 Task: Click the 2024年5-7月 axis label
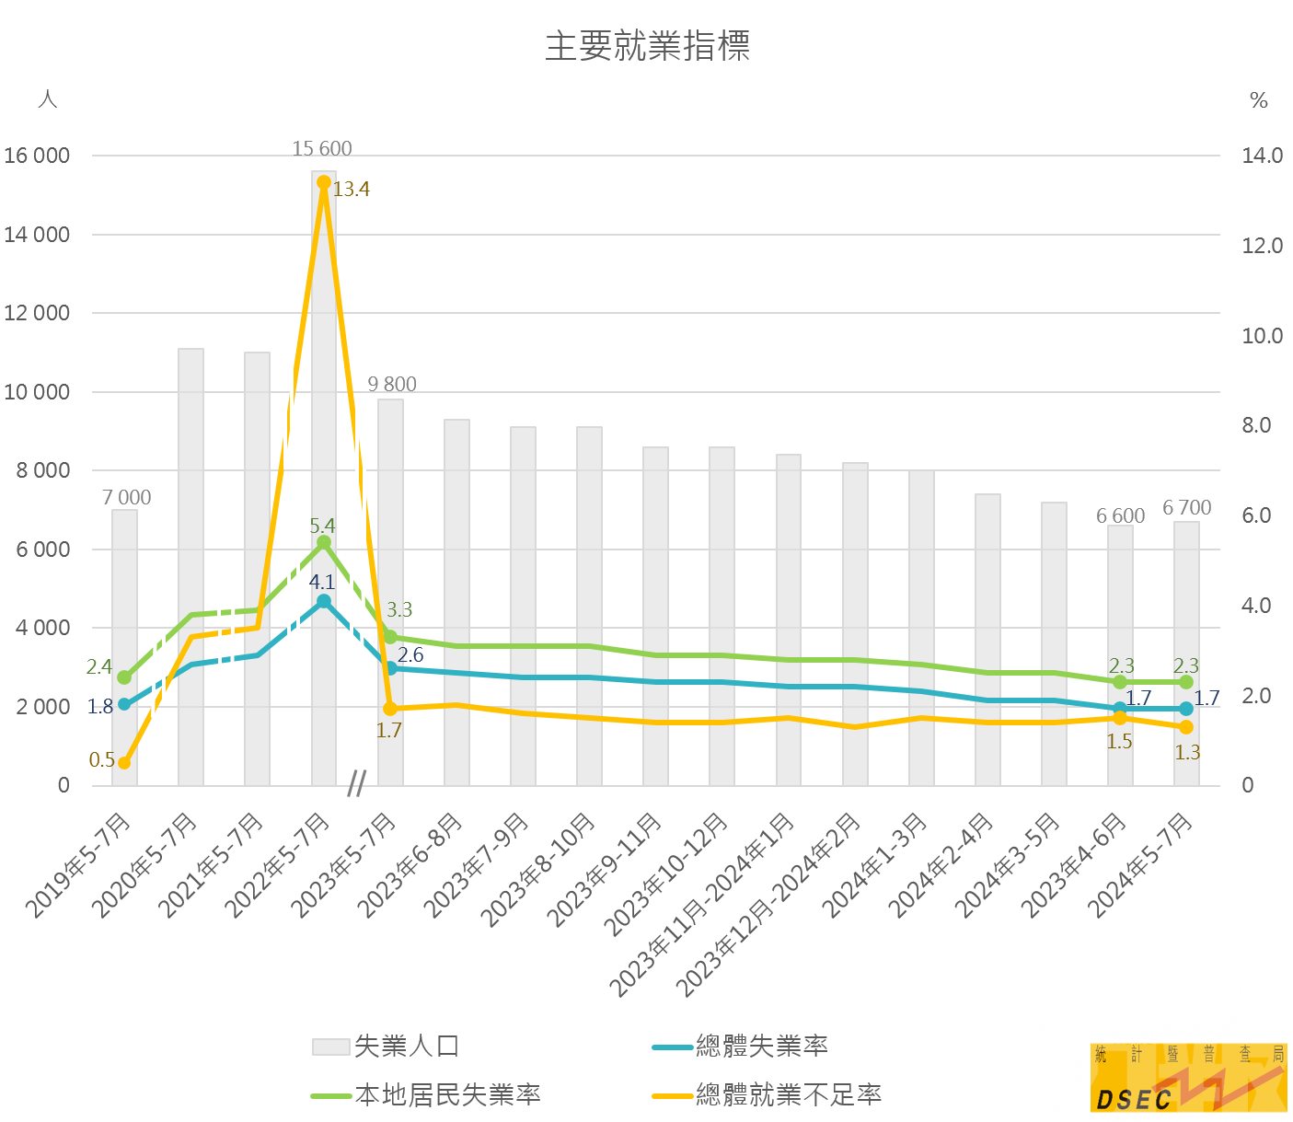pyautogui.click(x=1140, y=867)
